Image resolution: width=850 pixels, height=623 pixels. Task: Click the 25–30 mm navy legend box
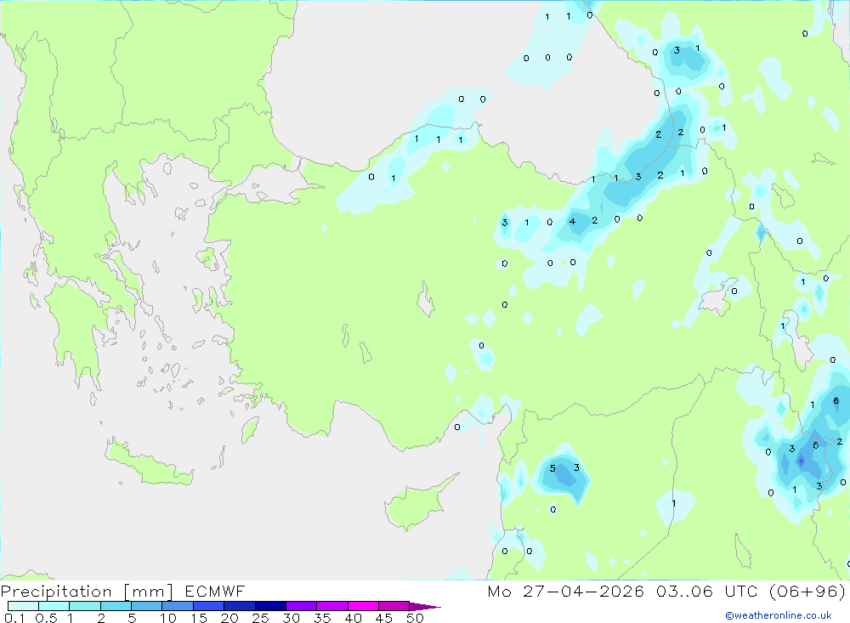point(270,606)
